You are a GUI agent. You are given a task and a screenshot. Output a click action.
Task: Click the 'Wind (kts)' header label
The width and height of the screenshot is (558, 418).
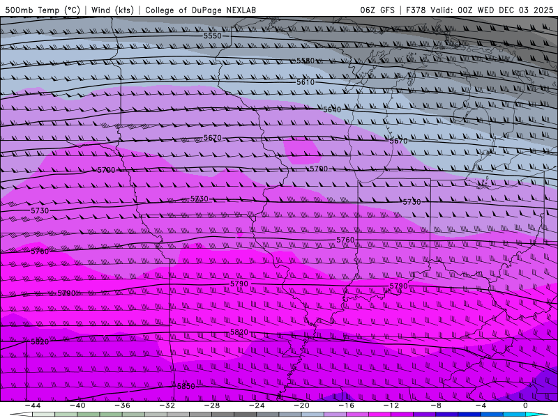[x=112, y=10]
